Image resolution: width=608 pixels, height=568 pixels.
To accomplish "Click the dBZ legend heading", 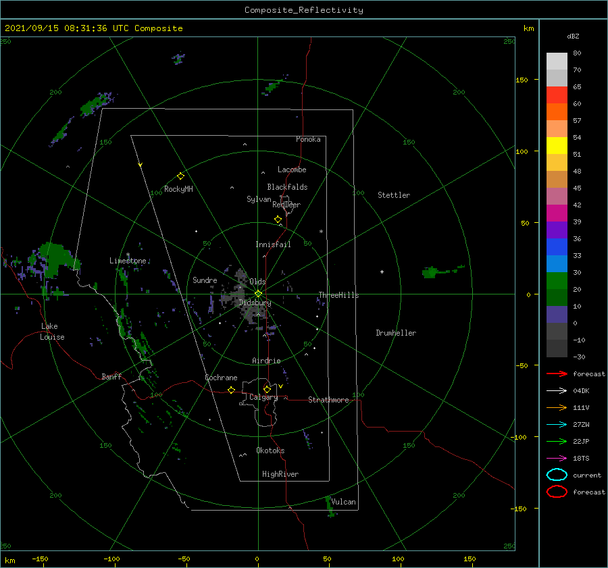I will (x=573, y=36).
